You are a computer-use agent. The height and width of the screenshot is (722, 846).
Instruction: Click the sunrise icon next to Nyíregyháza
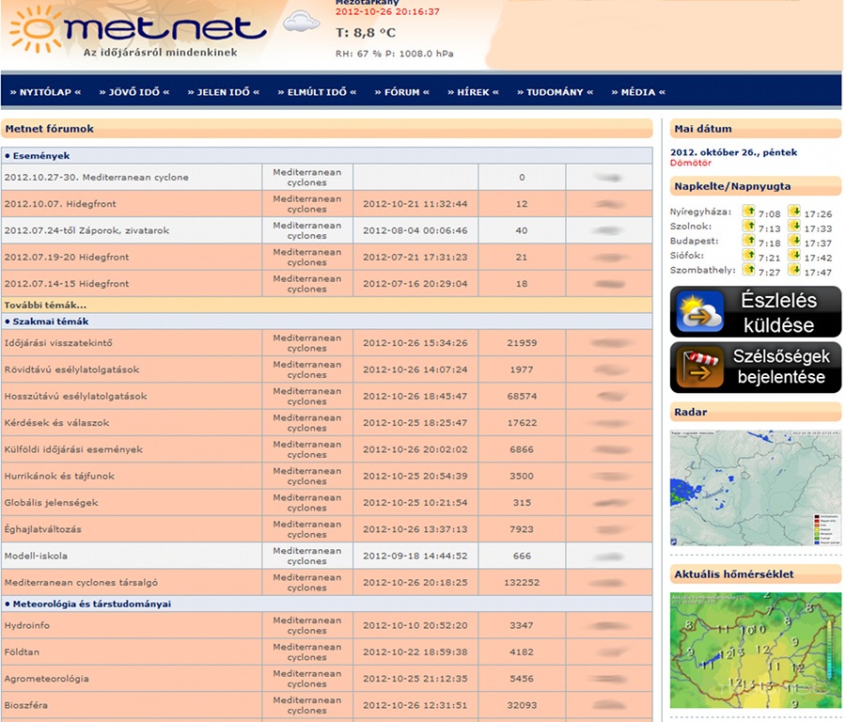[x=748, y=212]
